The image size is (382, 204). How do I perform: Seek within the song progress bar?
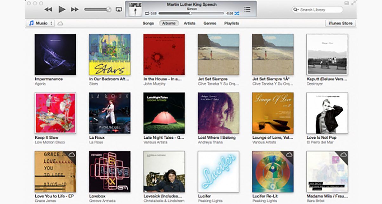(x=191, y=13)
